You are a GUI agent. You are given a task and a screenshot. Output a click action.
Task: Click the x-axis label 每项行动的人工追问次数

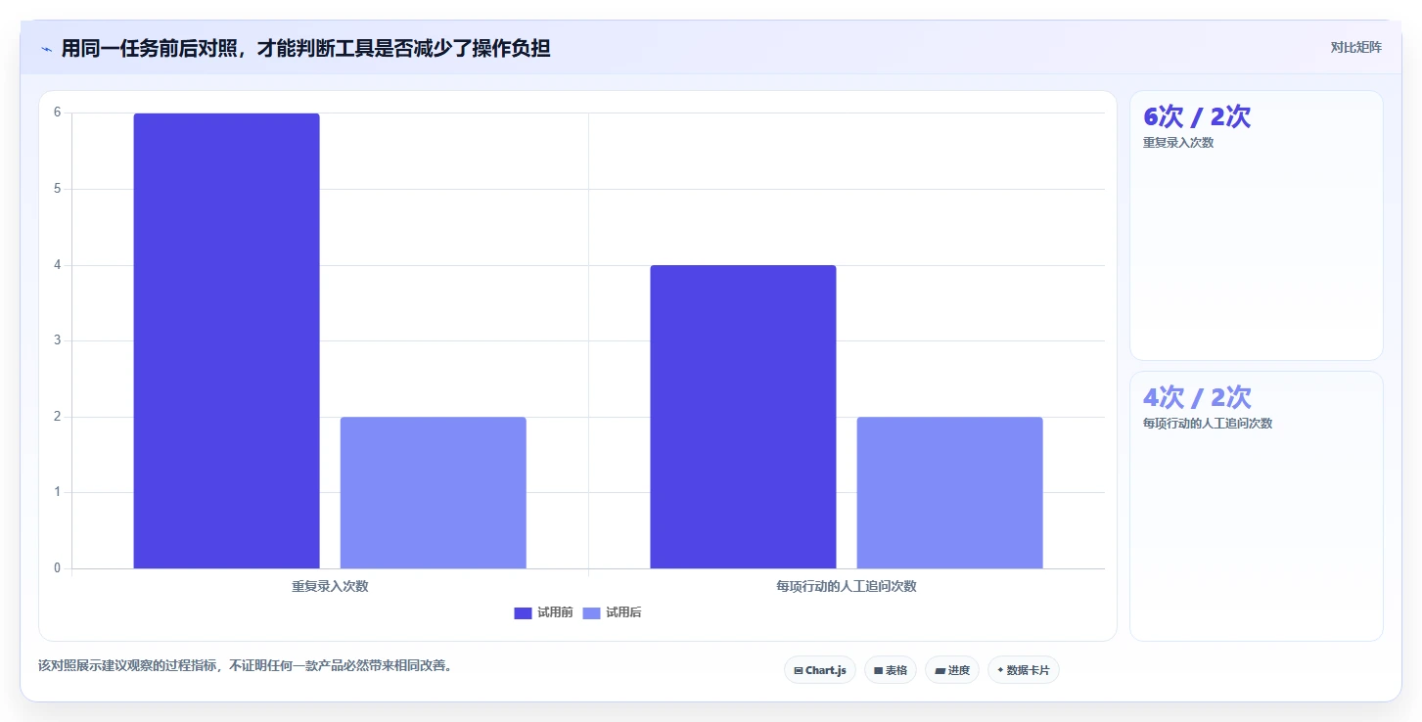pyautogui.click(x=847, y=587)
